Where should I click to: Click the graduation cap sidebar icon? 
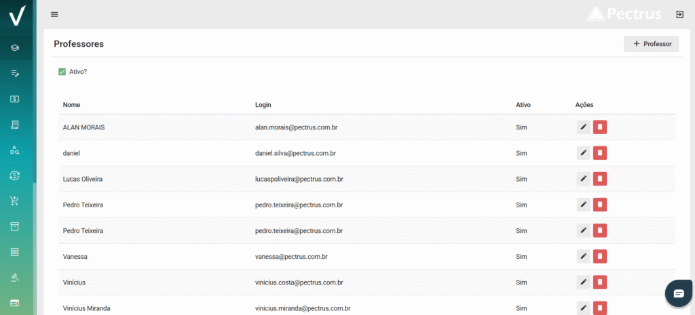tap(15, 47)
